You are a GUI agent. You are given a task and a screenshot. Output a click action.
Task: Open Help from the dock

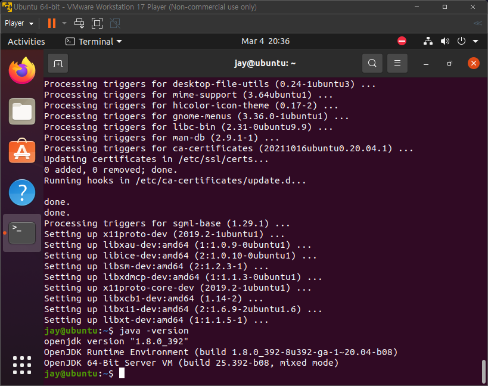[x=22, y=192]
